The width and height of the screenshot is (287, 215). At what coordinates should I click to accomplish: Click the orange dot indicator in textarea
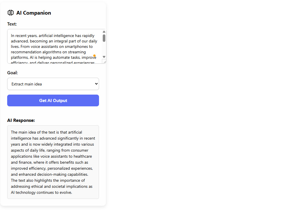[x=94, y=56]
